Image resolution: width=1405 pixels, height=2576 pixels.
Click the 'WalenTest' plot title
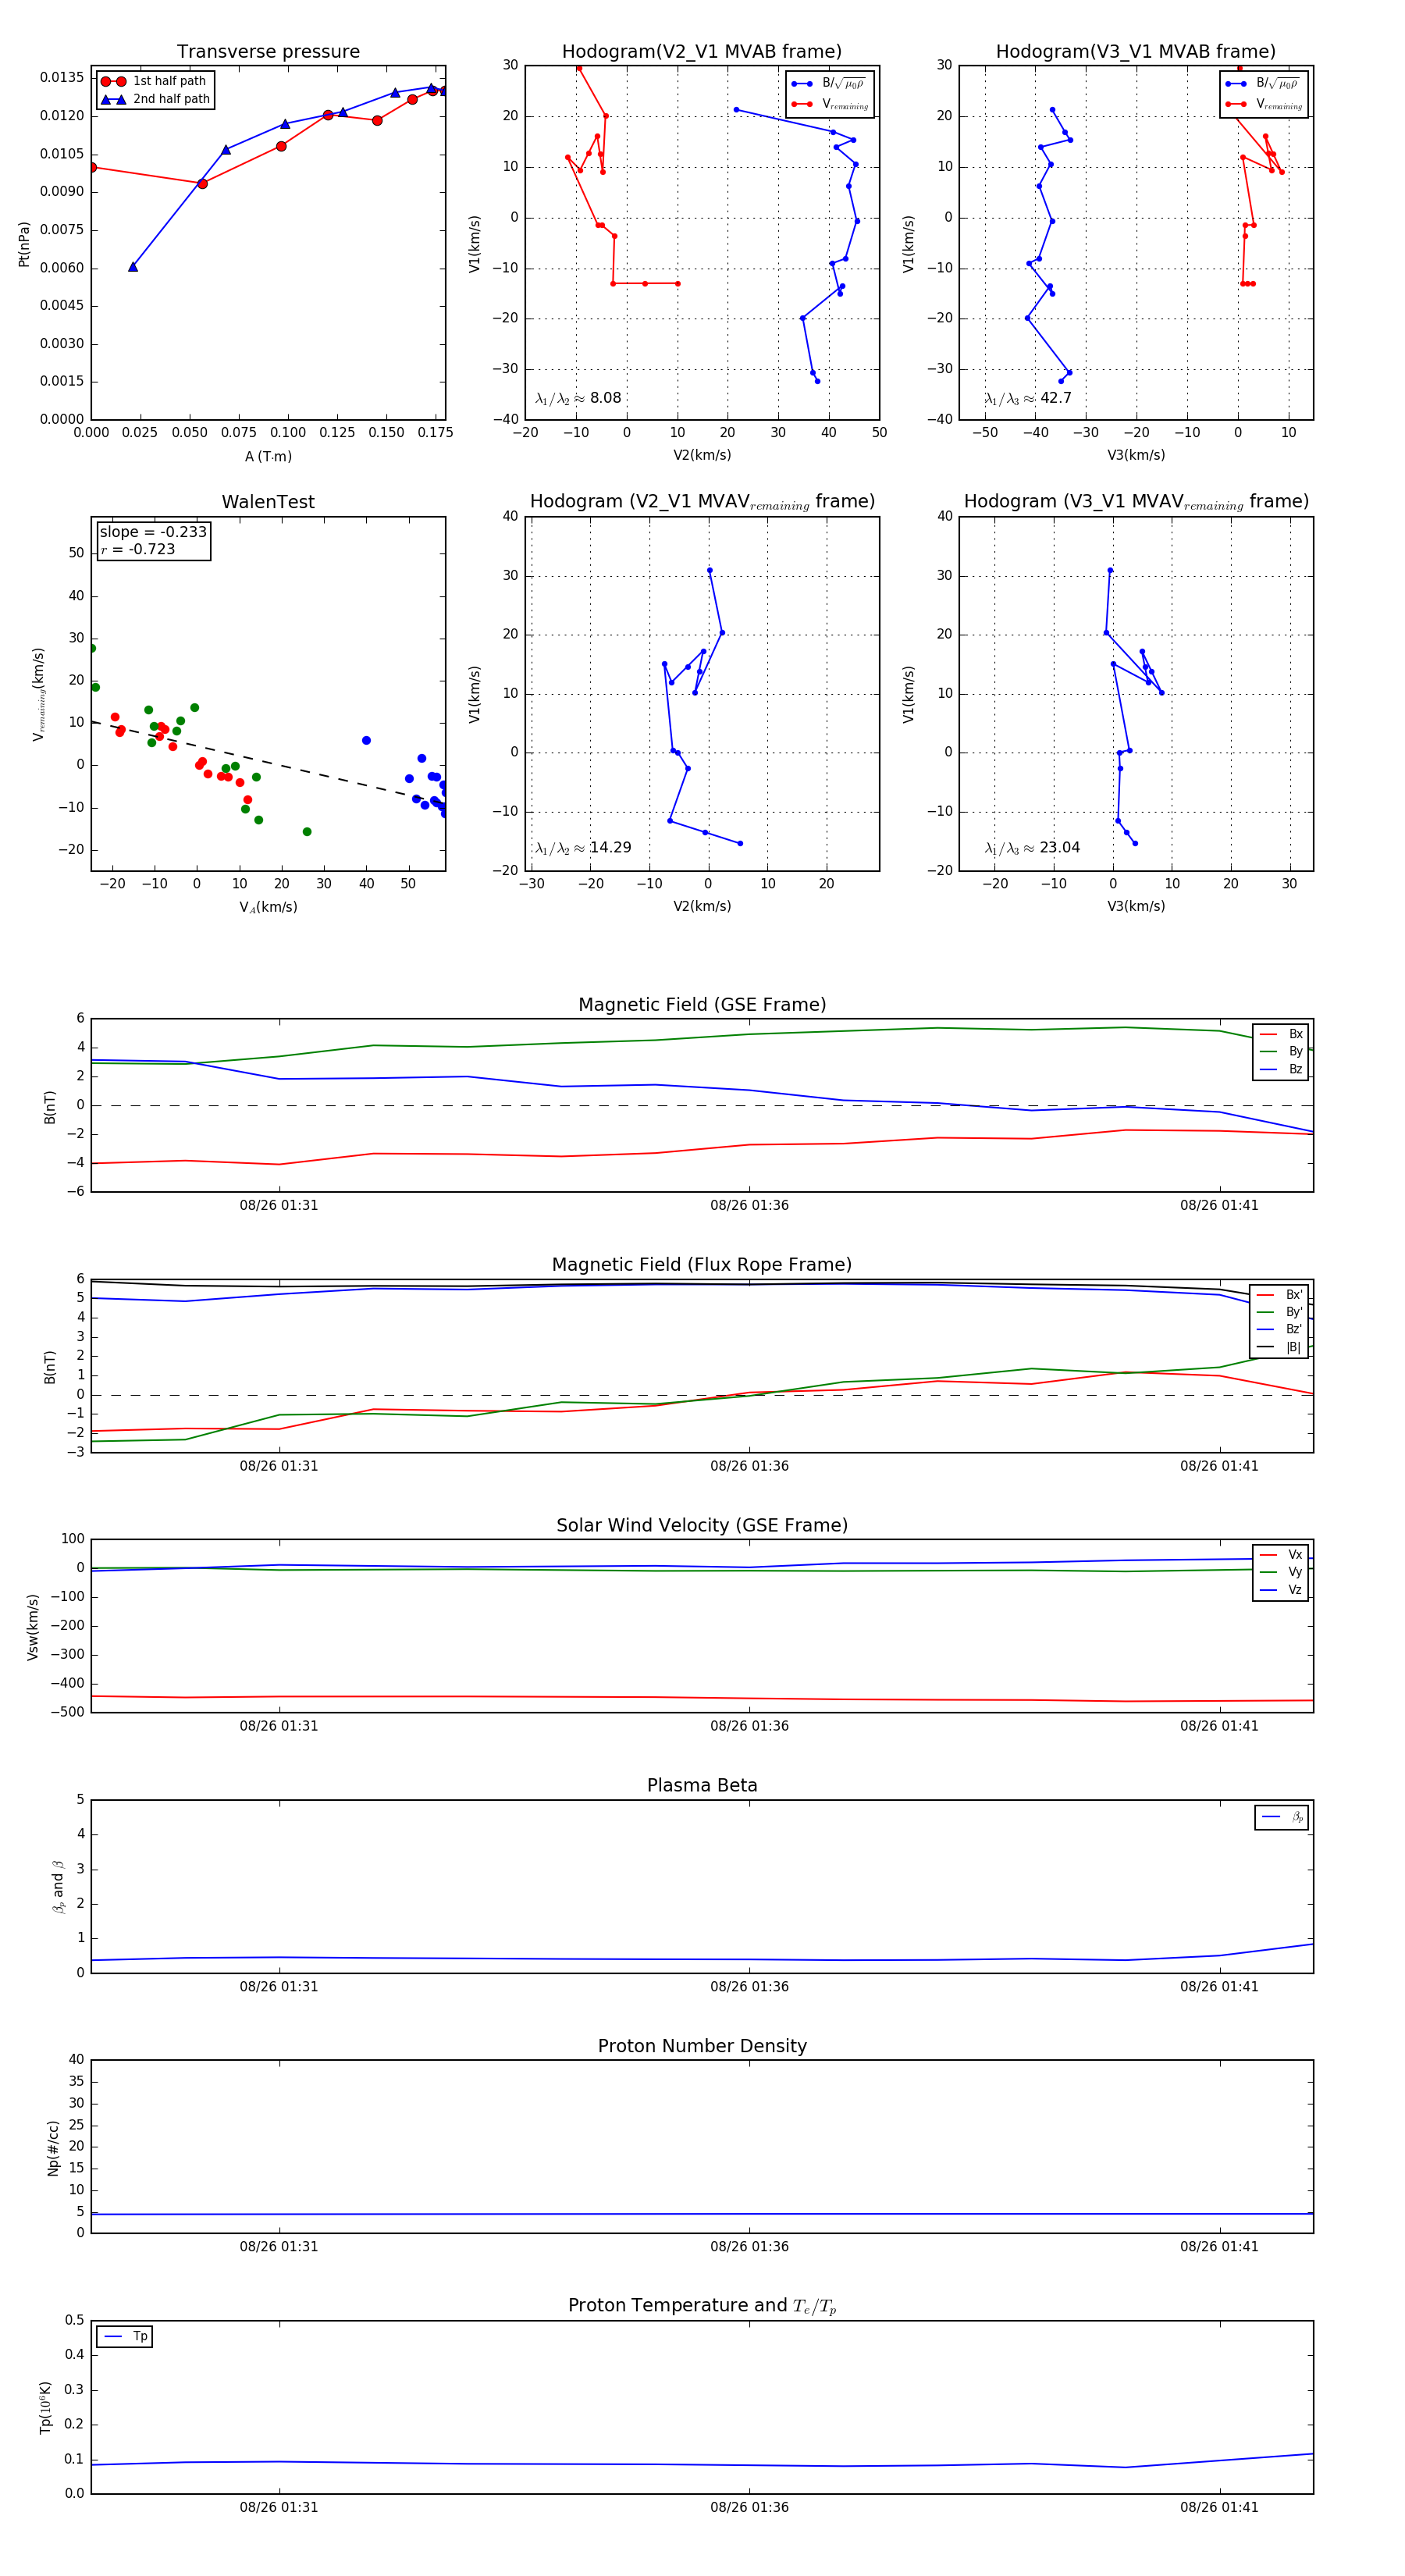coord(268,502)
